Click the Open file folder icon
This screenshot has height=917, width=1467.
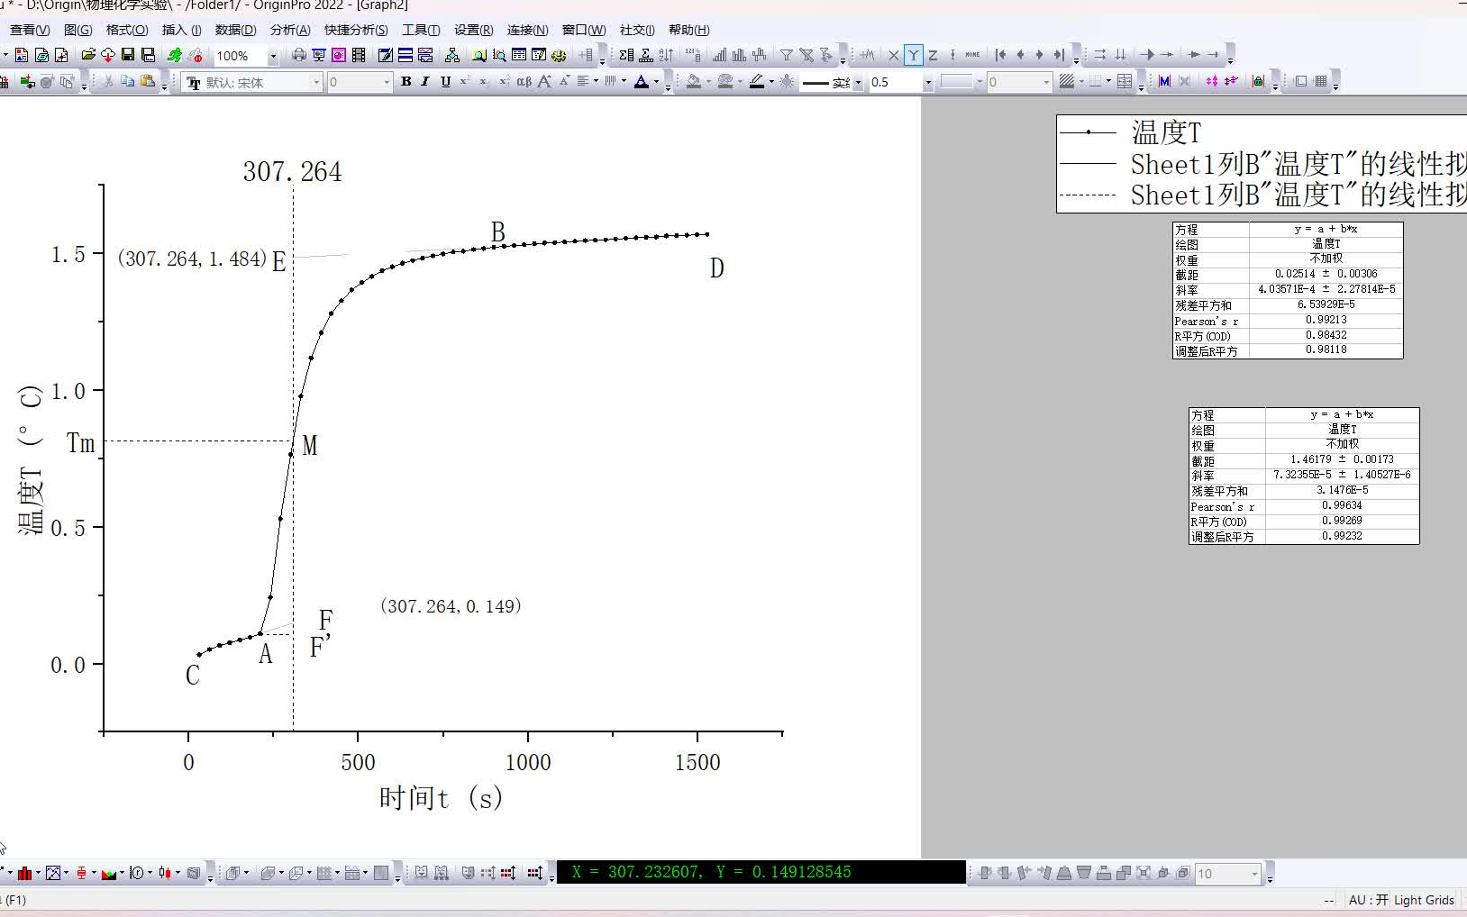point(88,55)
